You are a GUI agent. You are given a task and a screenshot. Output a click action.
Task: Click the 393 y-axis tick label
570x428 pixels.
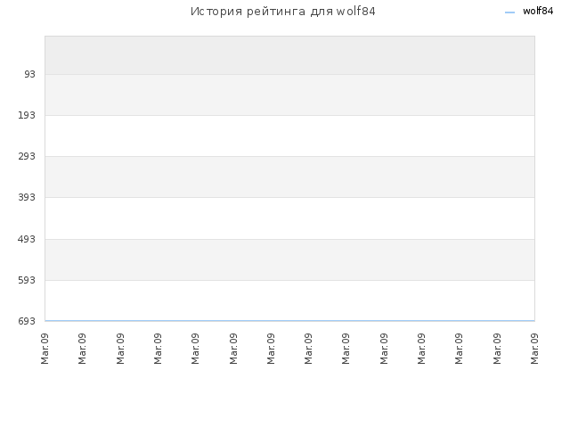[27, 198]
